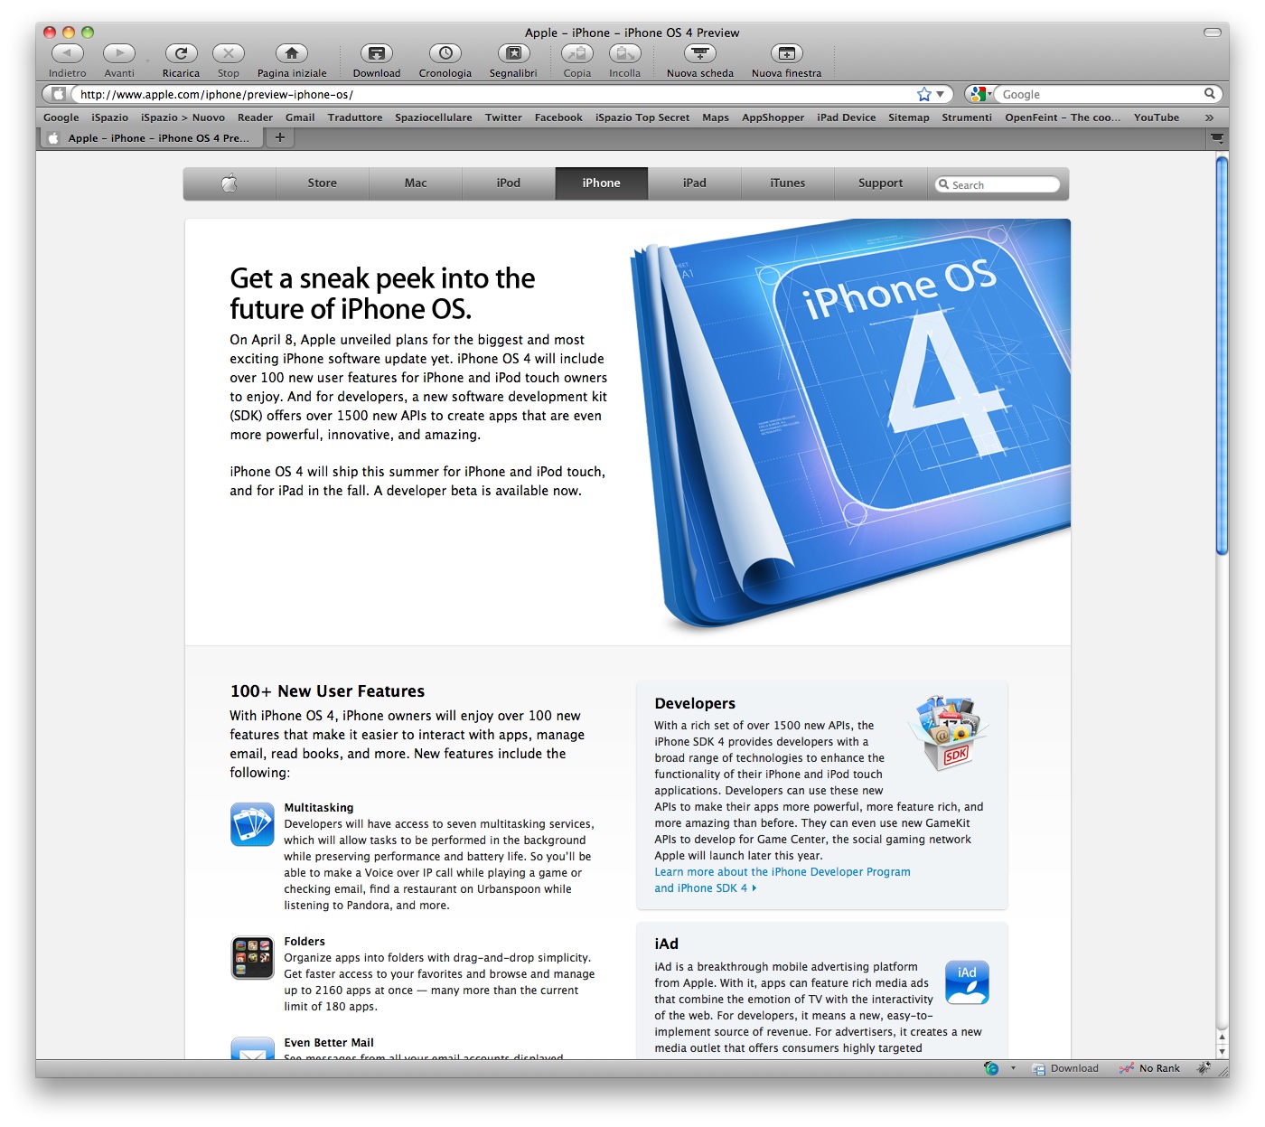Open the Google search engine selector
This screenshot has width=1265, height=1127.
tap(979, 94)
